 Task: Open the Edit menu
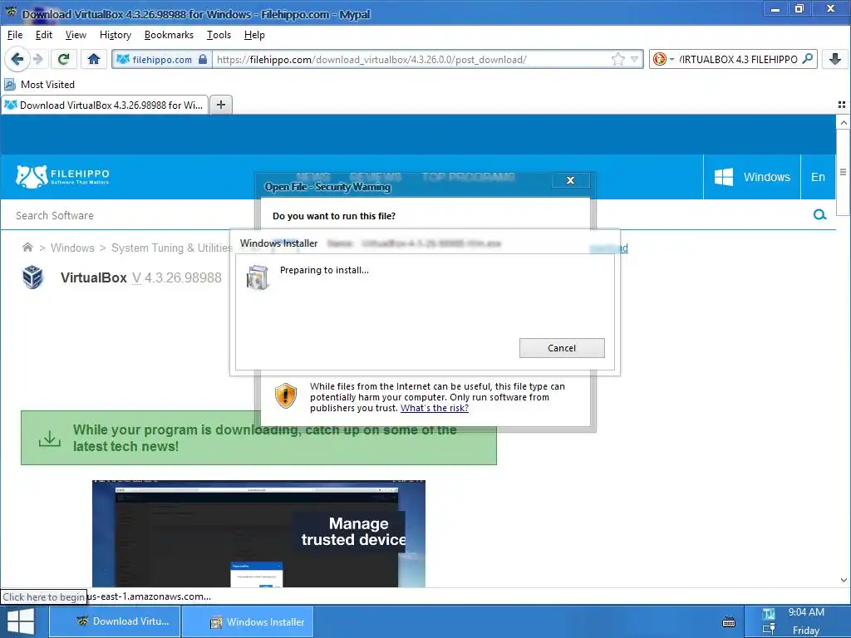click(43, 35)
